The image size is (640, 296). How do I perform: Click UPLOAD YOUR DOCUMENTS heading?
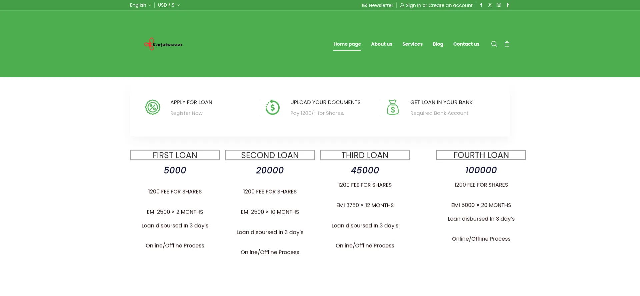pos(325,102)
